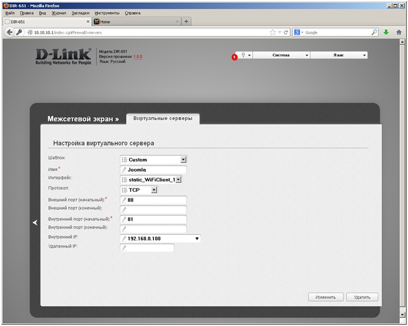The height and width of the screenshot is (326, 408).
Task: Switch to the Home tab
Action: (137, 21)
